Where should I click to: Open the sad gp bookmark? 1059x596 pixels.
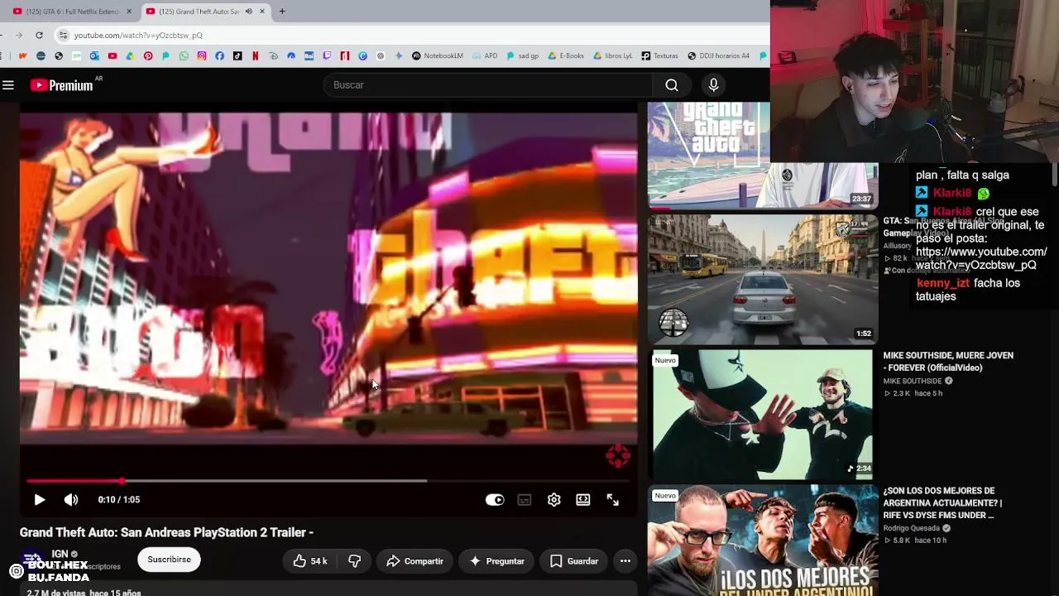coord(522,56)
